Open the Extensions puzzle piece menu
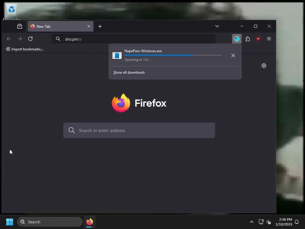This screenshot has width=305, height=229. (248, 39)
